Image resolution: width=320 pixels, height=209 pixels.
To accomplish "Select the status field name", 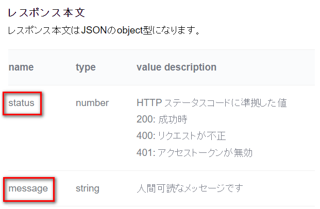I will (21, 103).
